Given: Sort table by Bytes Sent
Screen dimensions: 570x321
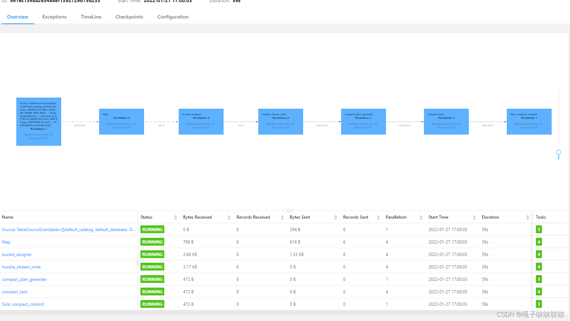Looking at the screenshot, I should (x=335, y=217).
